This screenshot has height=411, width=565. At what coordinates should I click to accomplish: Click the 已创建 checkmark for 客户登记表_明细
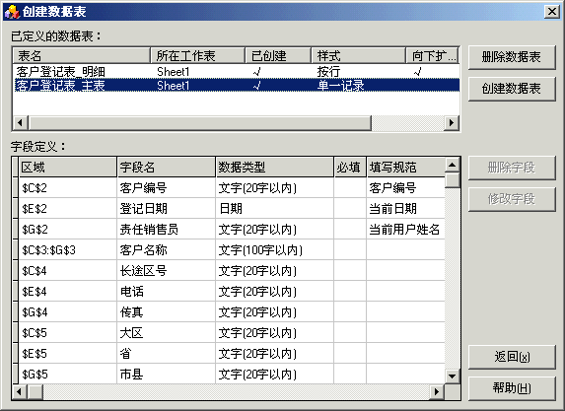point(257,72)
